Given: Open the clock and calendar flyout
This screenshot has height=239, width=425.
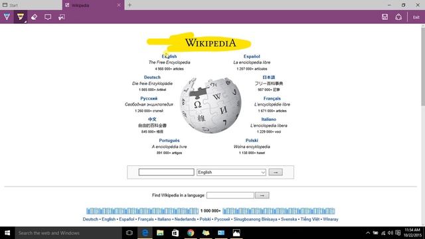Looking at the screenshot, I should 412,233.
